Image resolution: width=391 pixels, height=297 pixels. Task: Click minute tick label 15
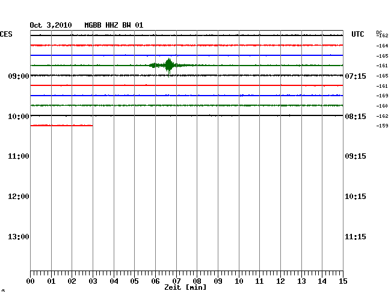pos(343,281)
